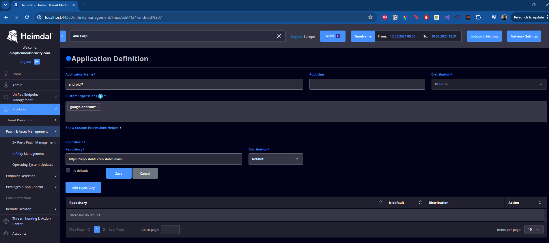Open the News notifications button
The image size is (549, 243).
point(333,36)
